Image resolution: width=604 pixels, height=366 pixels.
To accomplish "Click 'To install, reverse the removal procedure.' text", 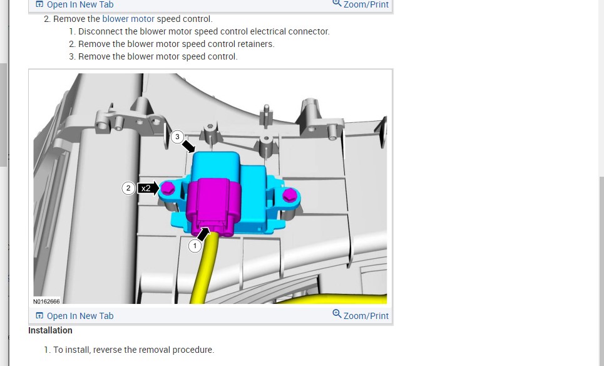I will (134, 350).
